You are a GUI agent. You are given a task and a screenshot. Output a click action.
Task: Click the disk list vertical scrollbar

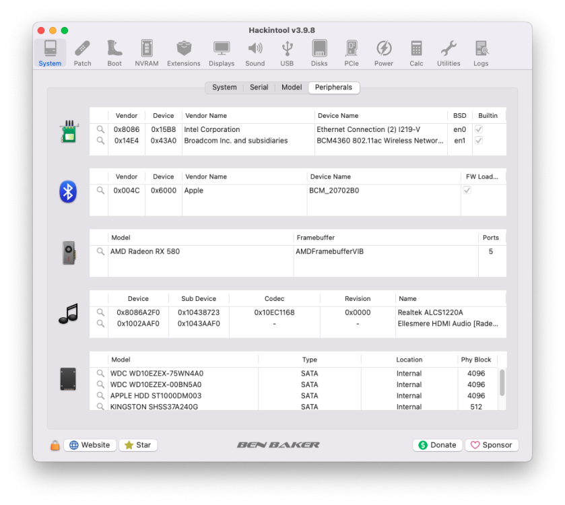pyautogui.click(x=502, y=383)
